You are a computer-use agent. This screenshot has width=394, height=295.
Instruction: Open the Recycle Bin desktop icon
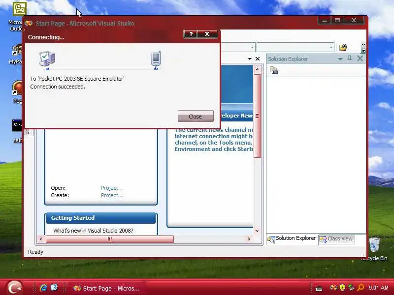374,244
